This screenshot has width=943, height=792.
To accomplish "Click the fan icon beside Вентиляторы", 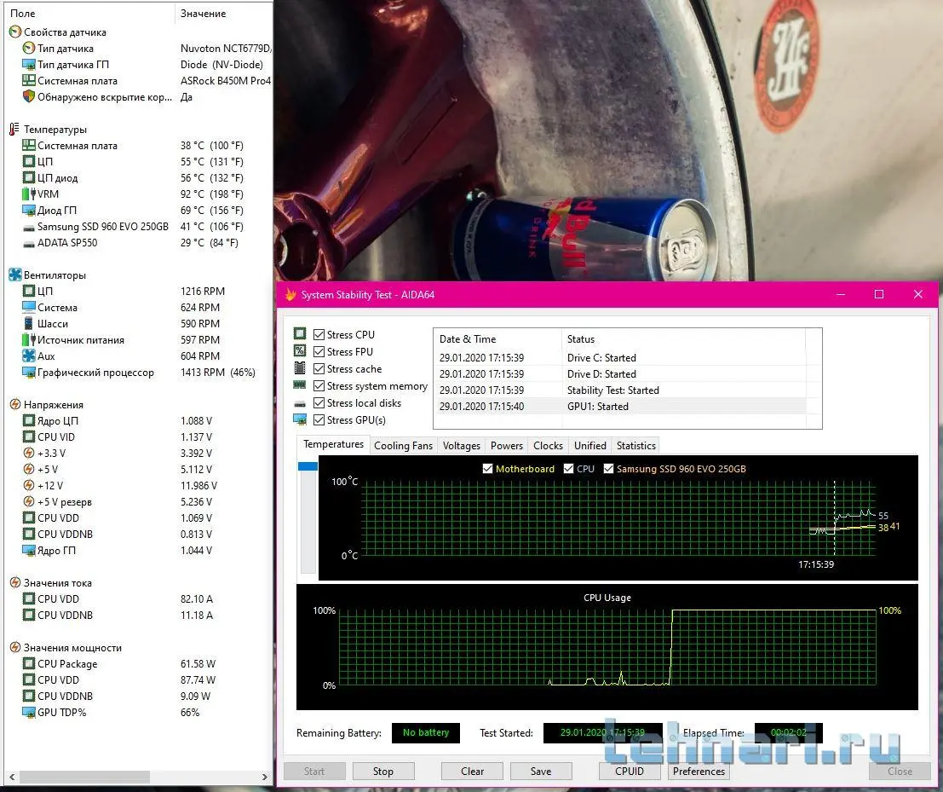I will pos(14,275).
